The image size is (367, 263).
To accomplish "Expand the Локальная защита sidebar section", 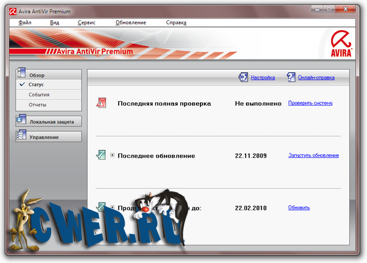I will [x=48, y=121].
